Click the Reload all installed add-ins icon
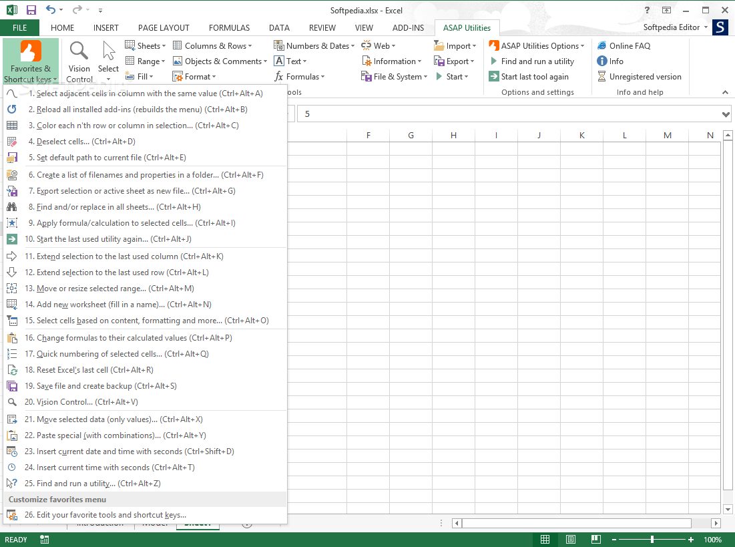This screenshot has height=547, width=735. (12, 110)
